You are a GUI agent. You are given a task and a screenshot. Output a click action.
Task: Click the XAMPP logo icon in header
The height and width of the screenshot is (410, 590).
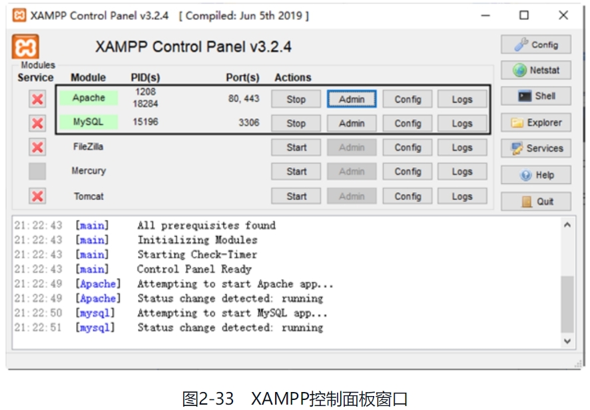(x=25, y=47)
